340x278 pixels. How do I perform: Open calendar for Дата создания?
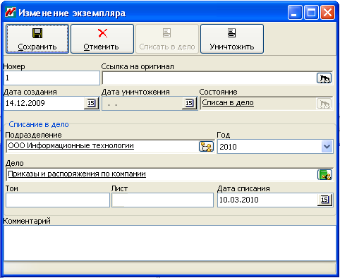pyautogui.click(x=91, y=103)
